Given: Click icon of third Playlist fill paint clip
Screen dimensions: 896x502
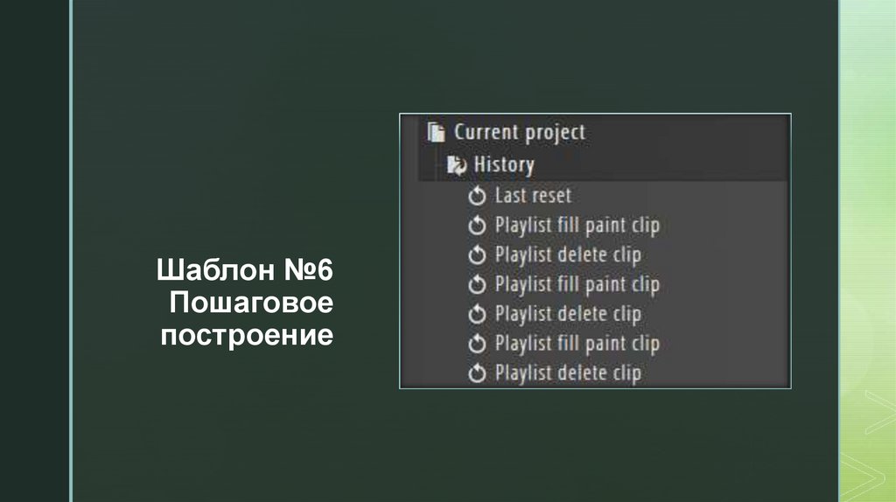Looking at the screenshot, I should tap(477, 345).
